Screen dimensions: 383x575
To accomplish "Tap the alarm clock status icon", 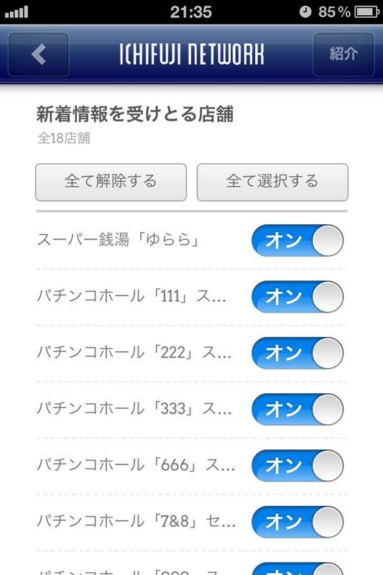I will [305, 12].
